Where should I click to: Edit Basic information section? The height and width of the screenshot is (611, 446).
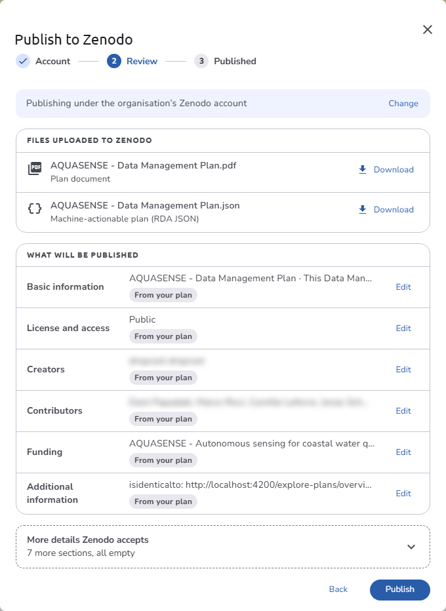(x=403, y=286)
